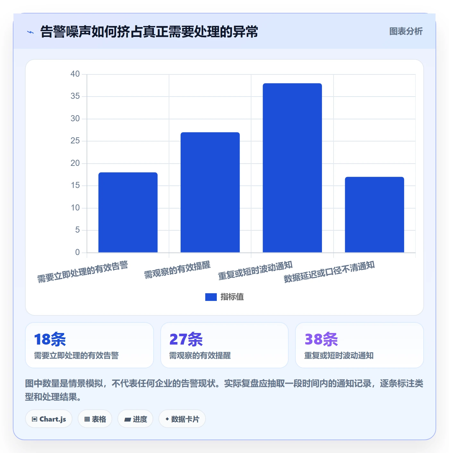This screenshot has height=453, width=449.
Task: Click x-axis label 需观察的有效提醒
Action: [x=177, y=270]
